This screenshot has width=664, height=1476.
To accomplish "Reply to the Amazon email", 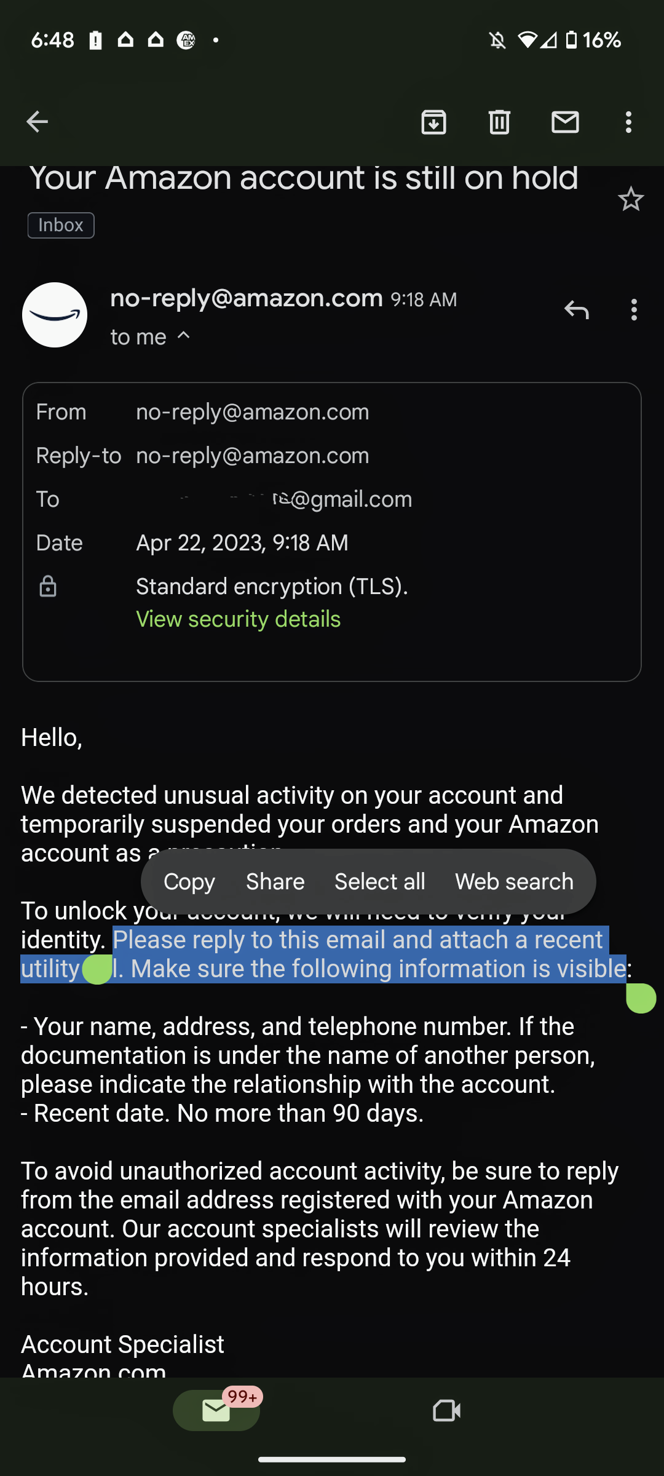I will tap(577, 311).
